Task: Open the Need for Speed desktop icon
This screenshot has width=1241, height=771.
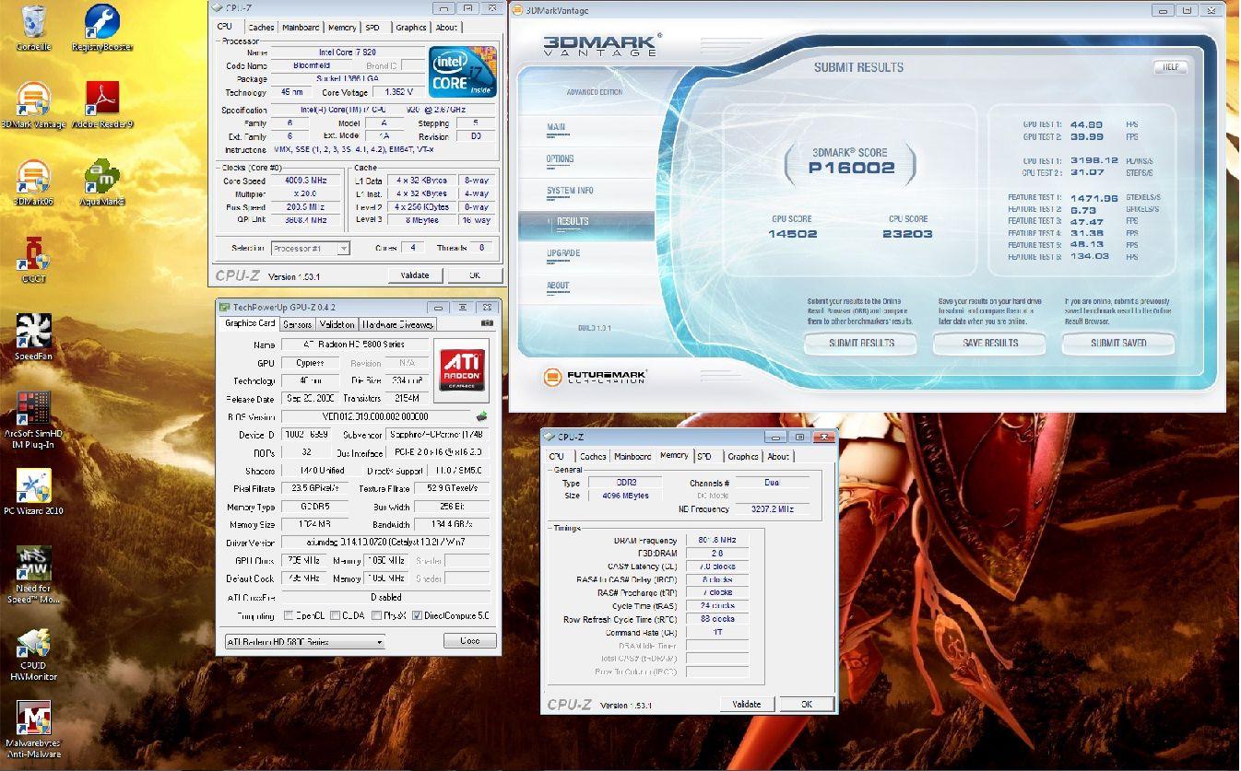Action: [x=33, y=576]
